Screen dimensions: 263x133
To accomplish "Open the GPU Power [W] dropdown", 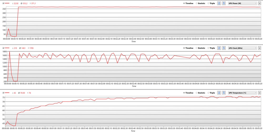I will pos(242,3).
